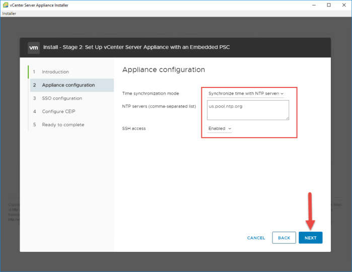Click the Time synchronization mode label

[x=151, y=94]
